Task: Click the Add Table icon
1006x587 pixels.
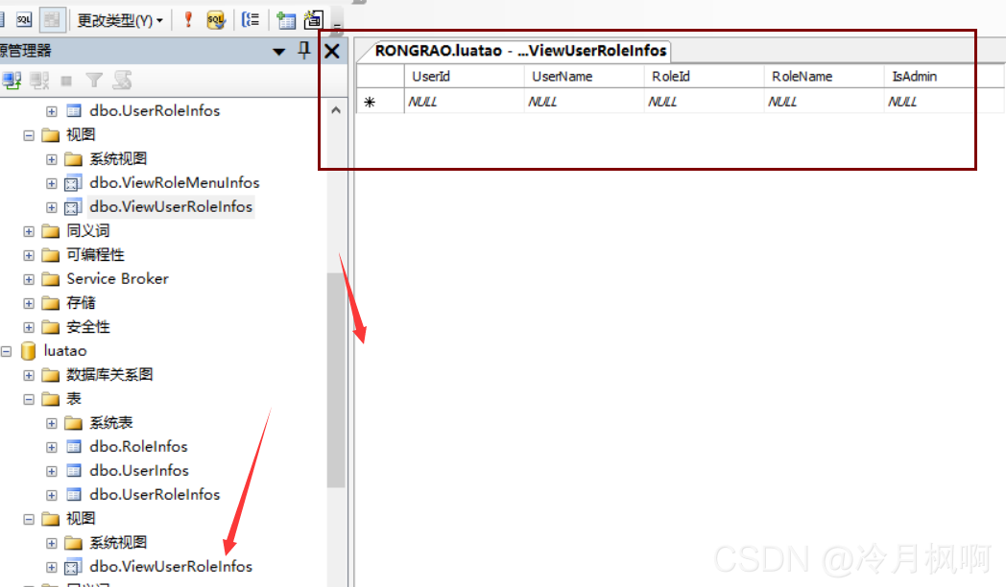Action: (285, 20)
